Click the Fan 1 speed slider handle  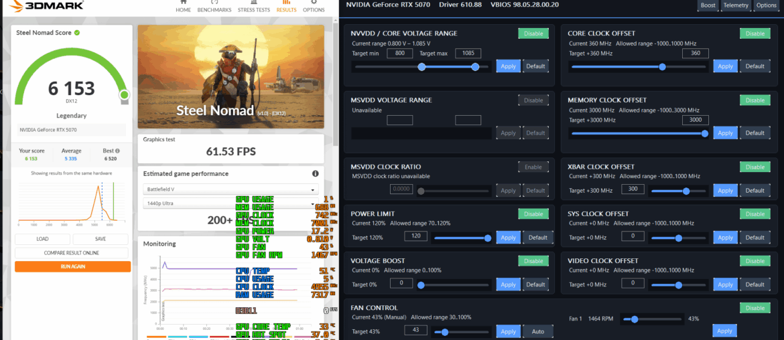coord(634,319)
